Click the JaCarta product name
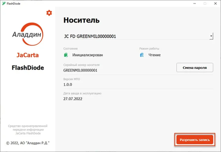221x152 pixels. click(28, 55)
